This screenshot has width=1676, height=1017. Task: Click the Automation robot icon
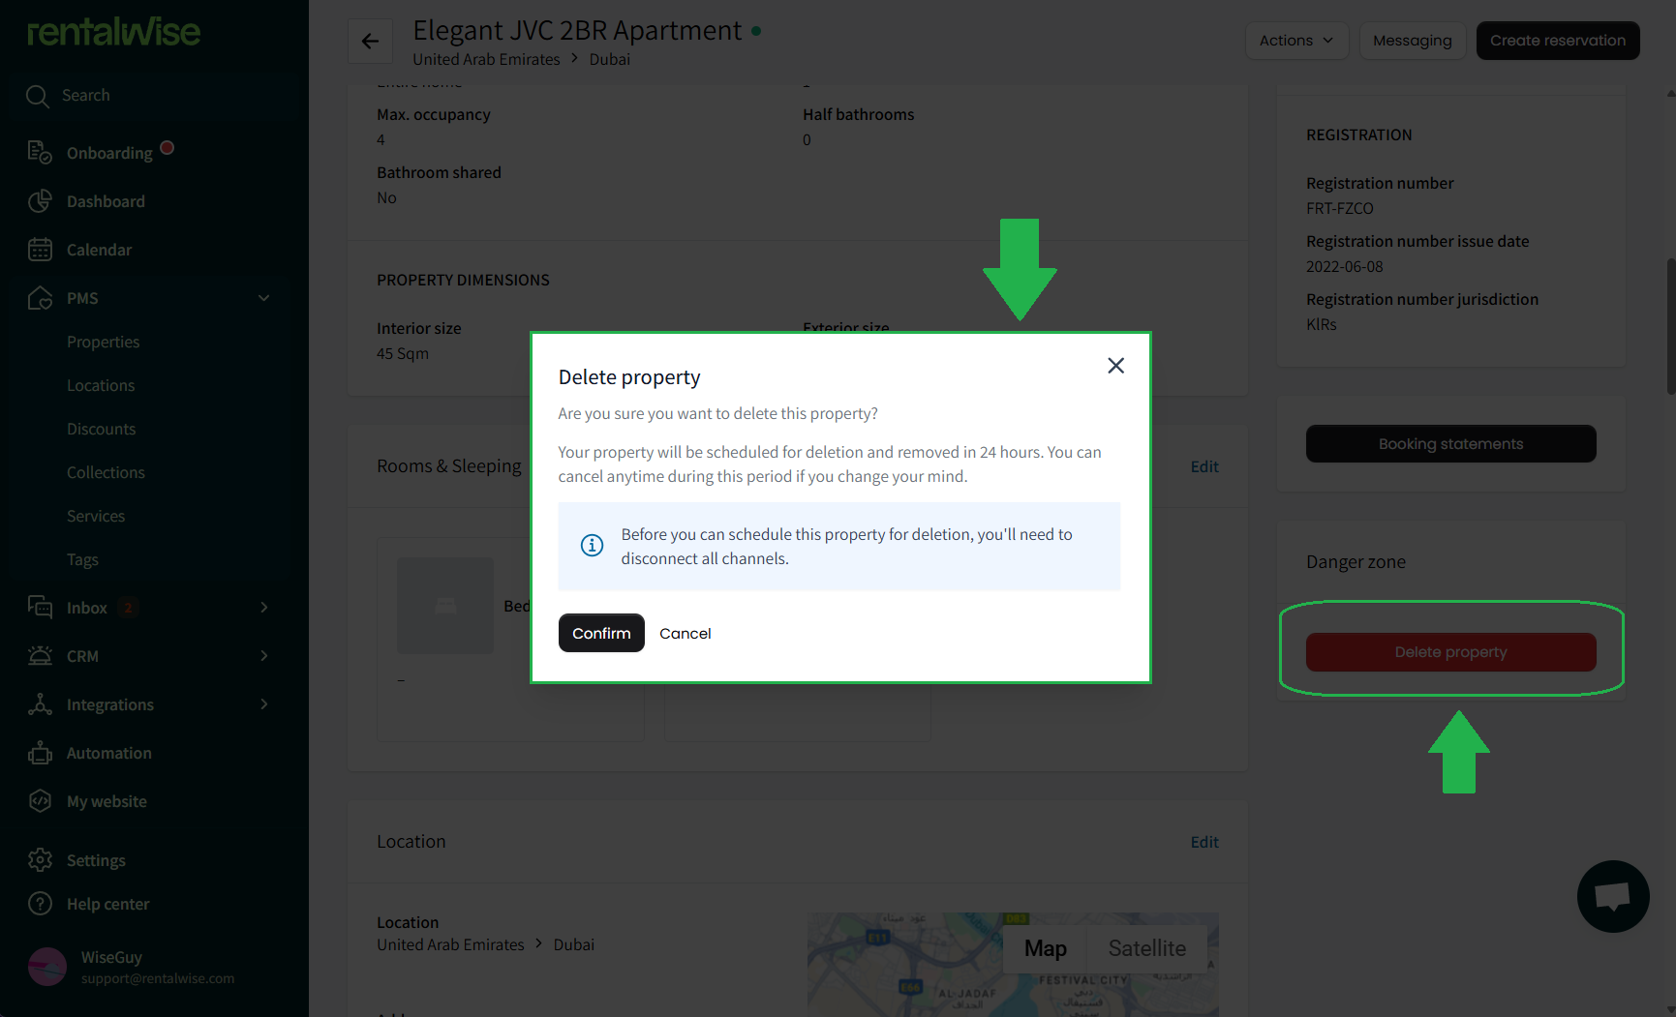[40, 753]
